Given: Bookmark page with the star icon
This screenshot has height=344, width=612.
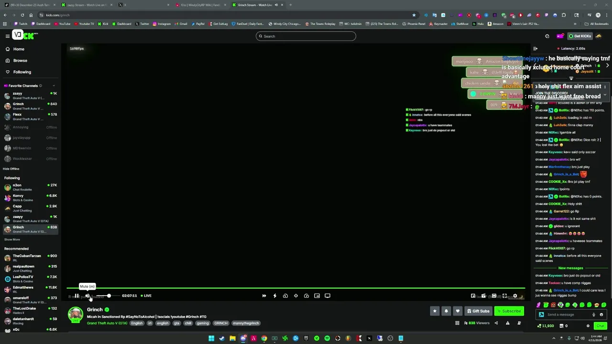Looking at the screenshot, I should (414, 15).
